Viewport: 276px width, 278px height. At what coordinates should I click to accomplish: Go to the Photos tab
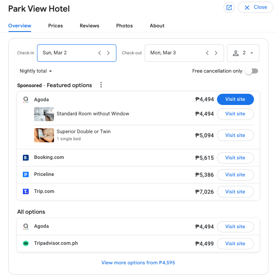125,26
